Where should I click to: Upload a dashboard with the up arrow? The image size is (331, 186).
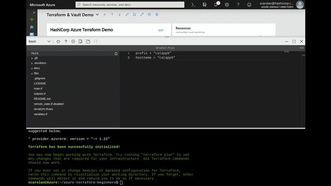(x=112, y=14)
